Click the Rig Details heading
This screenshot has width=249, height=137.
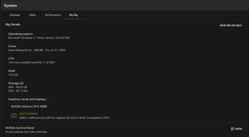pos(13,25)
